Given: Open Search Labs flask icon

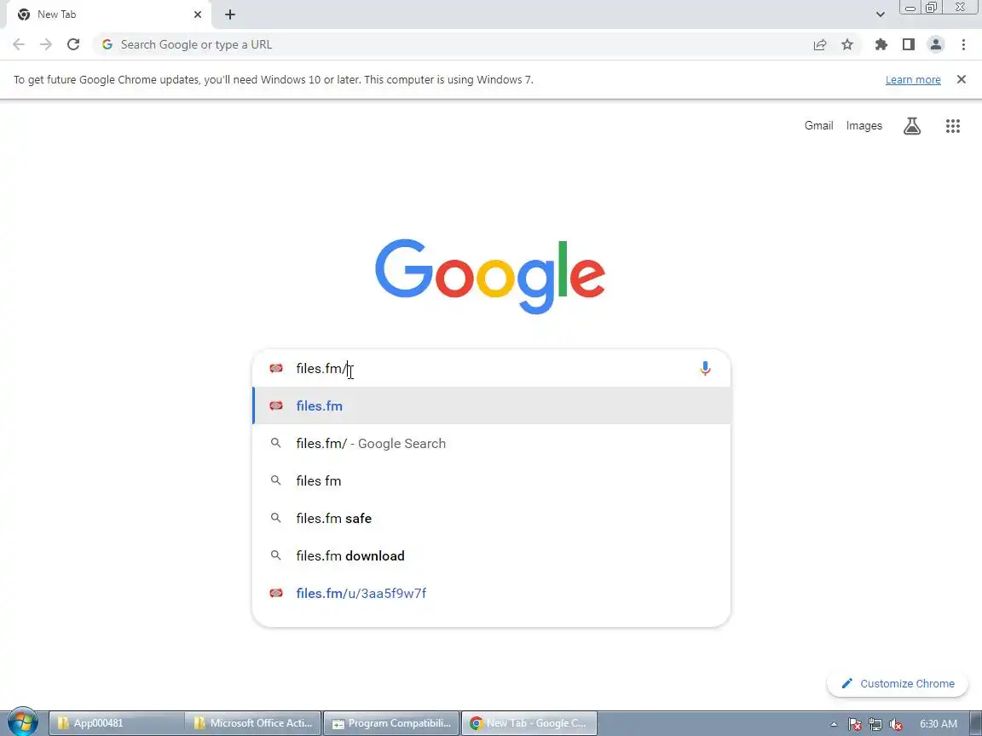Looking at the screenshot, I should [x=912, y=126].
